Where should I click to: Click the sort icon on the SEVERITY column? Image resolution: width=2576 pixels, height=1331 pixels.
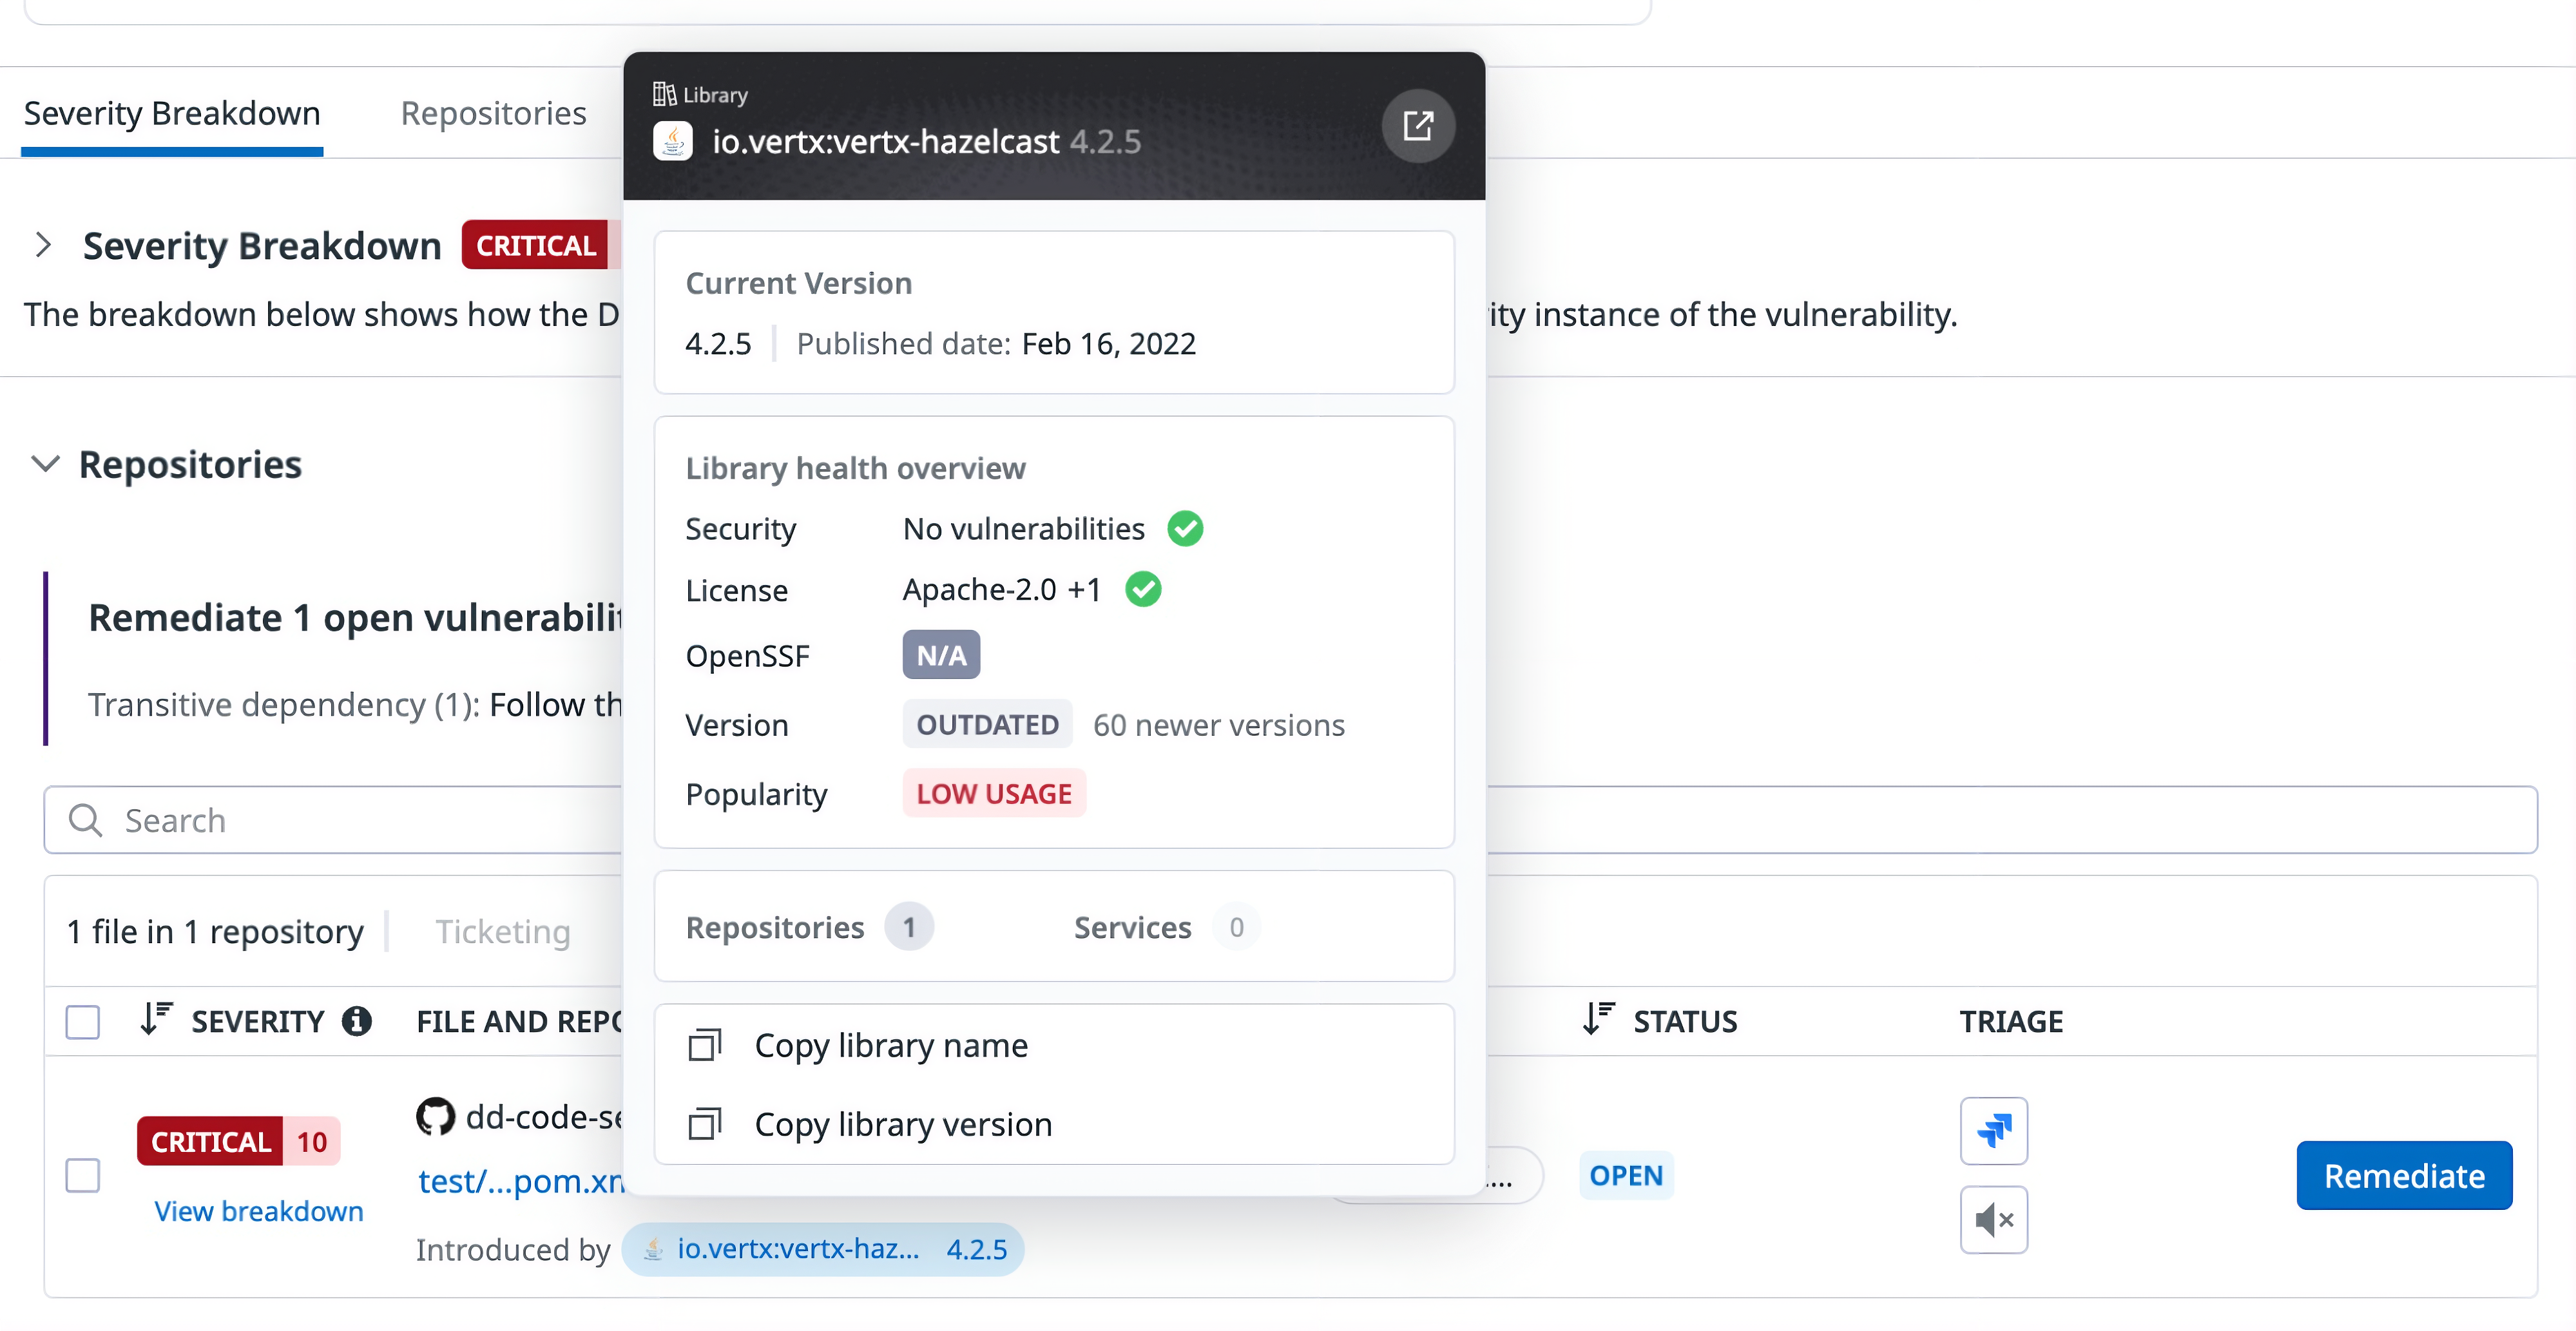[156, 1020]
